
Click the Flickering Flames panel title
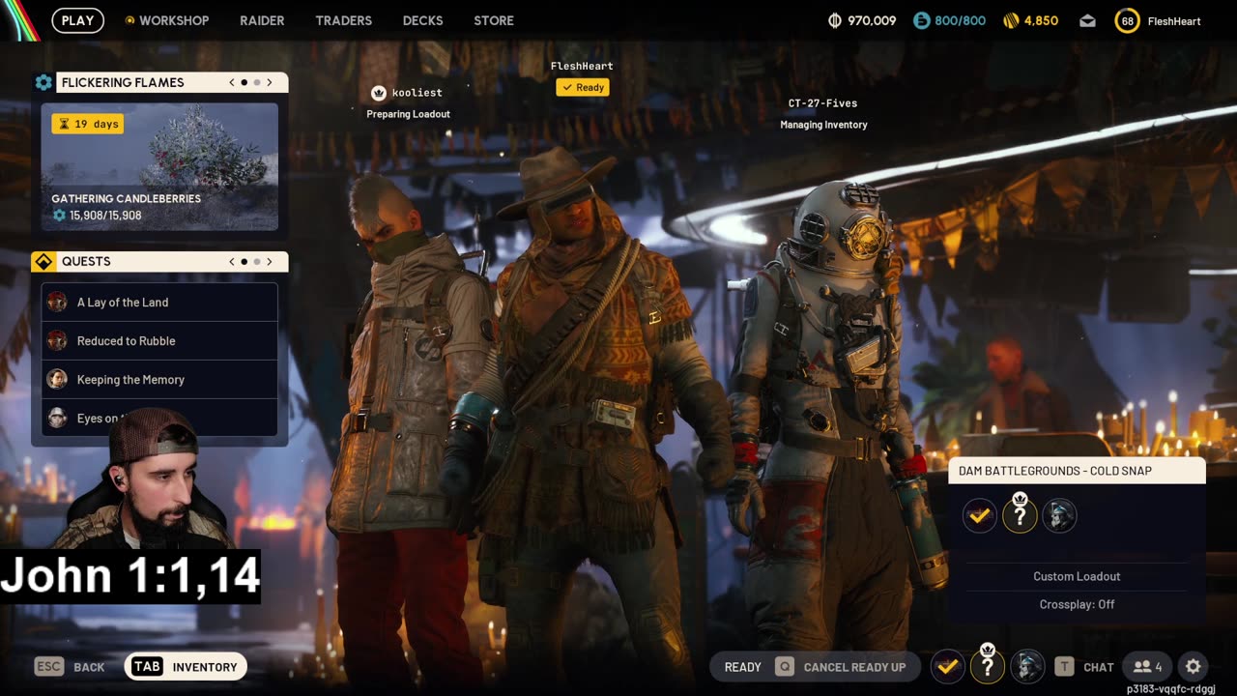pos(123,82)
